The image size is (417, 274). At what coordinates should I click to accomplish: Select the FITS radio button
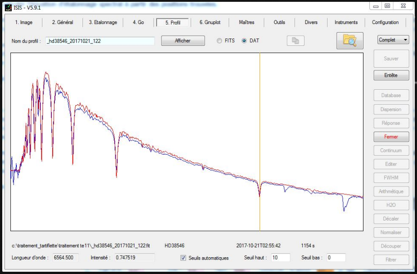point(219,41)
